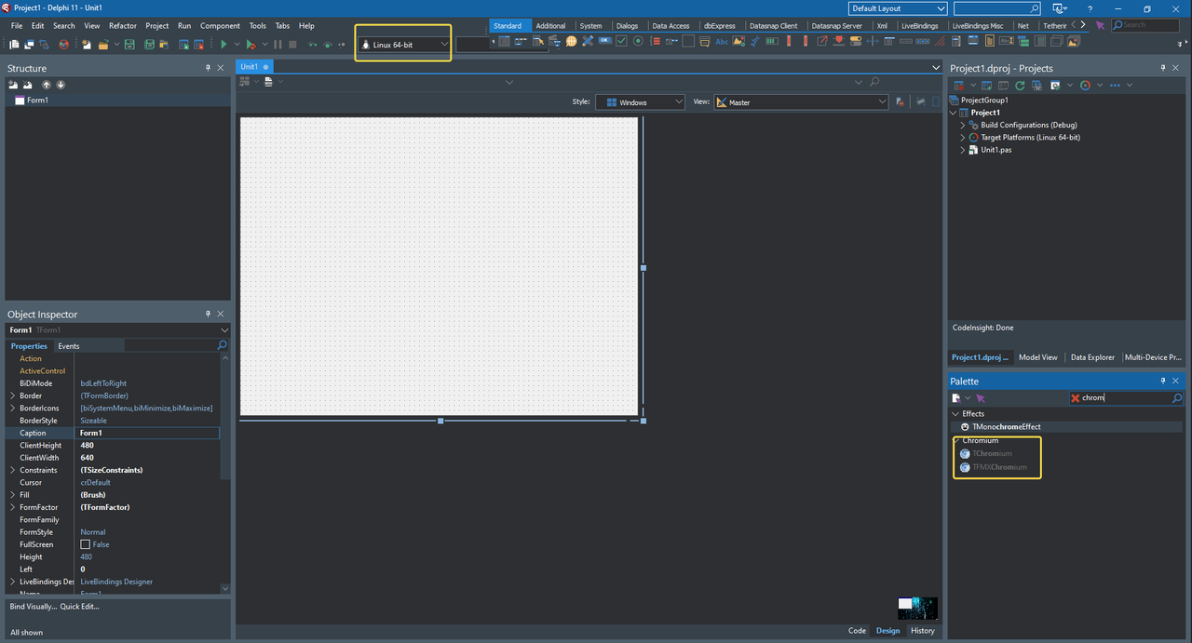Click the help question mark in the title bar
The height and width of the screenshot is (643, 1192).
click(x=1090, y=8)
